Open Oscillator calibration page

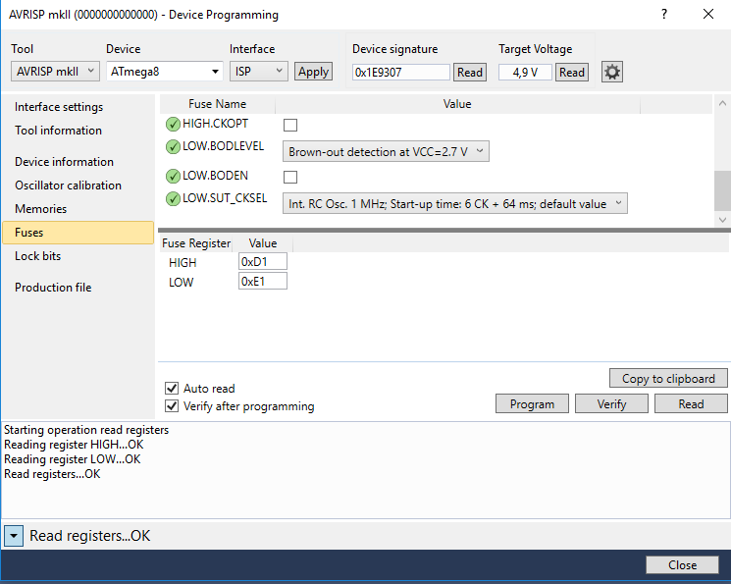[68, 186]
